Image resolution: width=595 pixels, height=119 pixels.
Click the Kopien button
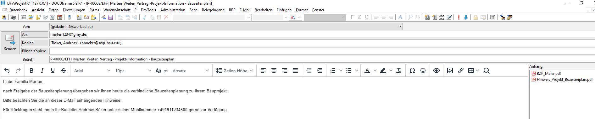pyautogui.click(x=35, y=43)
